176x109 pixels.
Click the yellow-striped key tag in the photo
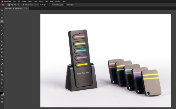(x=152, y=83)
